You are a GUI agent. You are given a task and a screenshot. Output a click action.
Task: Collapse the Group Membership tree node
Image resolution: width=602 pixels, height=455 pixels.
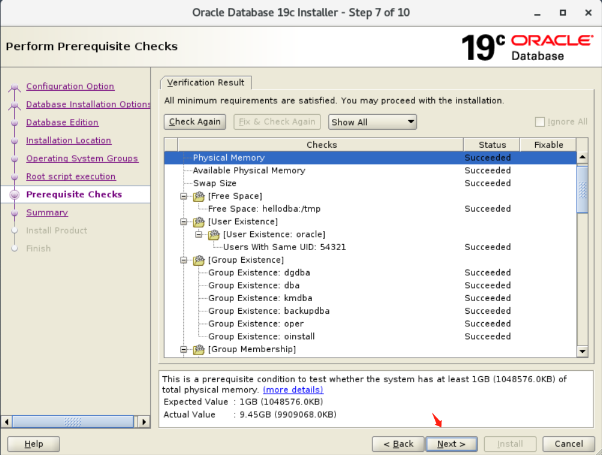pos(184,349)
